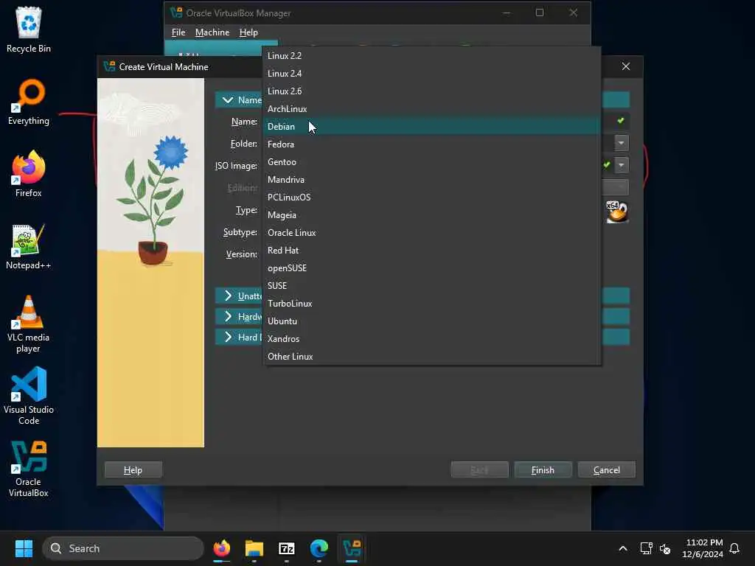
Task: Click the taskbar clock and date
Action: click(703, 548)
